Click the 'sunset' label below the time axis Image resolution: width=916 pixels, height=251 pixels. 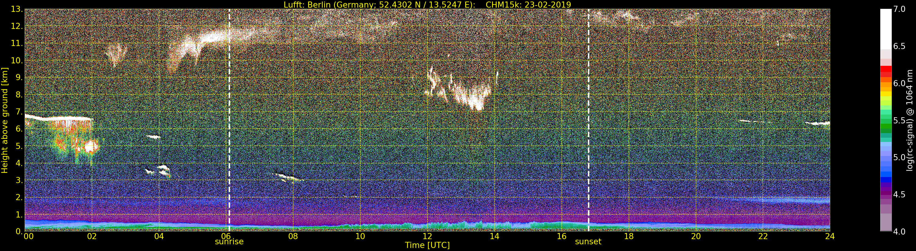tap(588, 242)
